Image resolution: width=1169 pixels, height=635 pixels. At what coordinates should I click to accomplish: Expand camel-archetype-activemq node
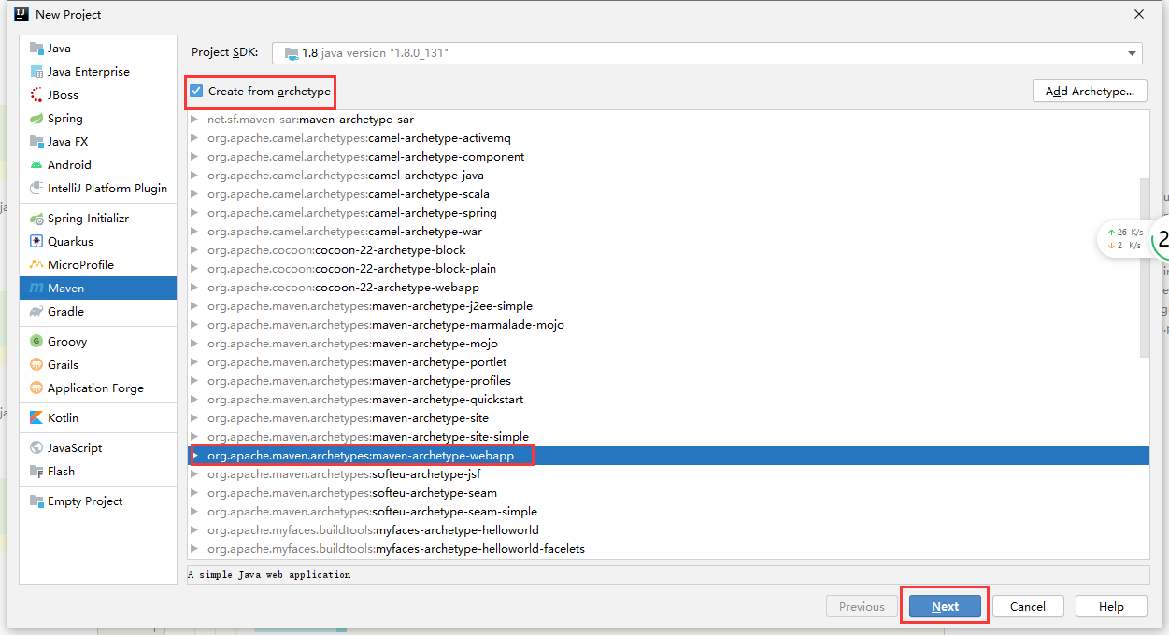[x=194, y=138]
